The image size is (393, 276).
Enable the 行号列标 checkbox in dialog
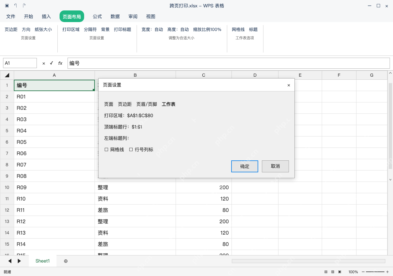tap(131, 149)
